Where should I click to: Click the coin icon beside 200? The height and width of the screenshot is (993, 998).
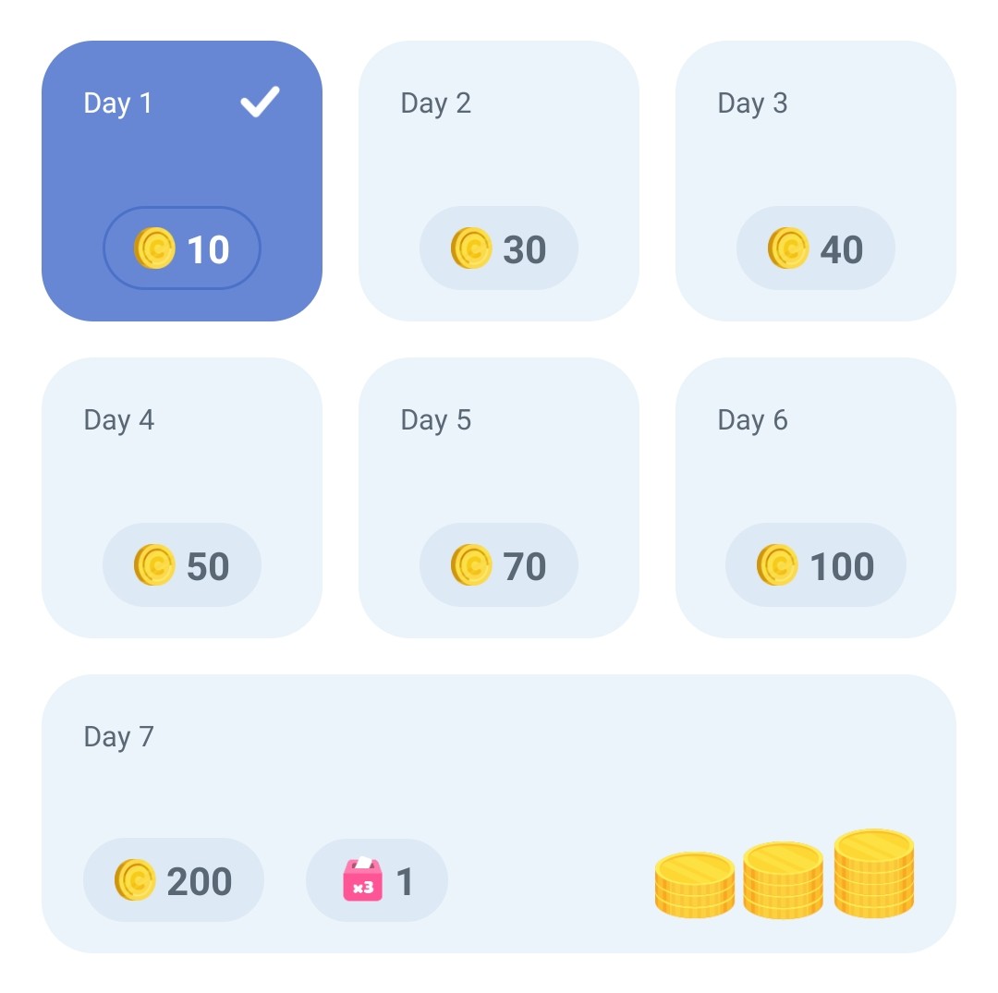point(135,880)
